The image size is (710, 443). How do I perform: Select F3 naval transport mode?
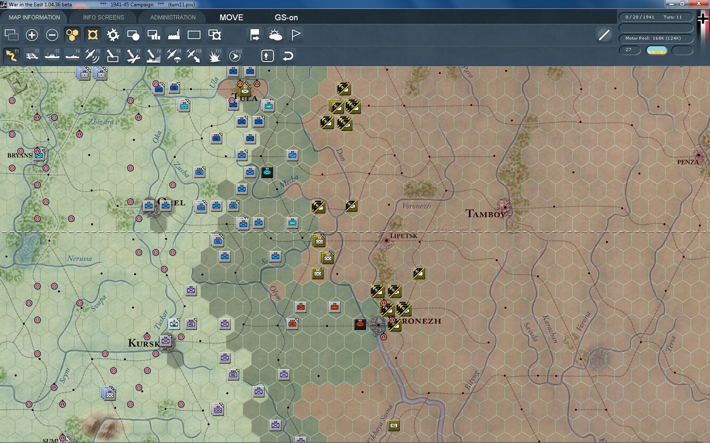[52, 56]
